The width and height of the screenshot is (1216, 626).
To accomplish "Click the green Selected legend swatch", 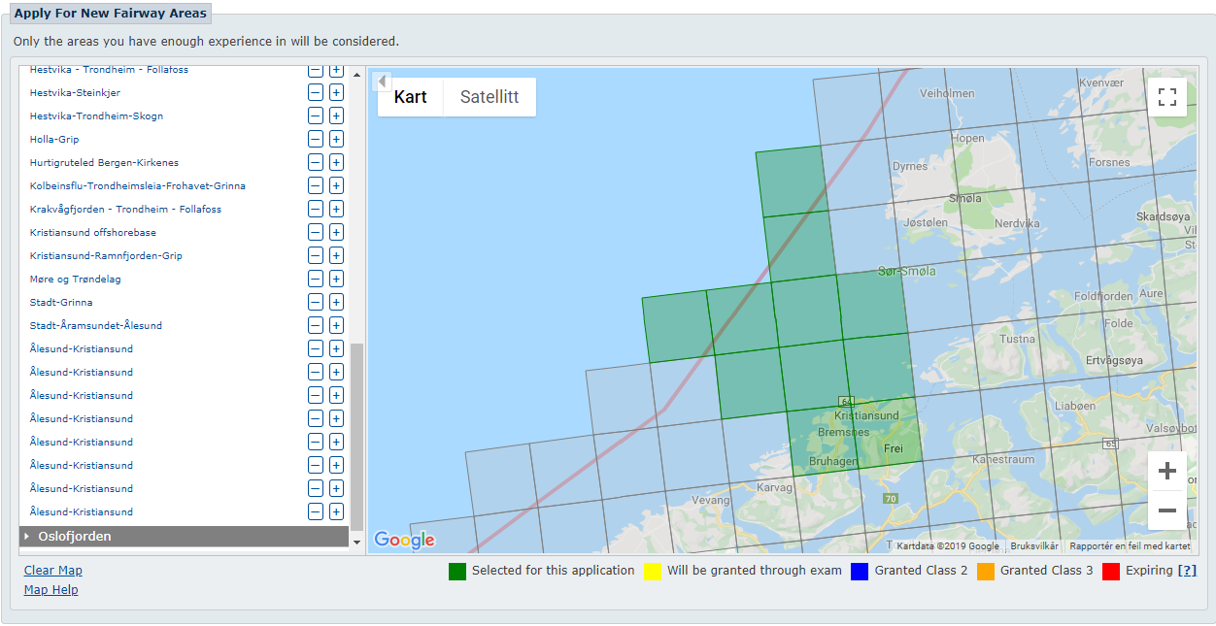I will pyautogui.click(x=457, y=571).
